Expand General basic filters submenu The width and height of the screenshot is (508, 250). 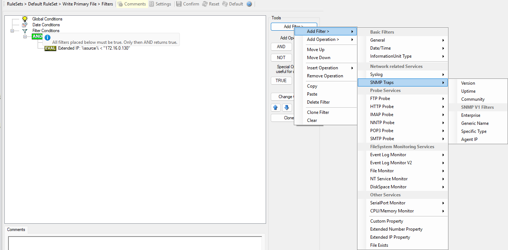(x=403, y=40)
